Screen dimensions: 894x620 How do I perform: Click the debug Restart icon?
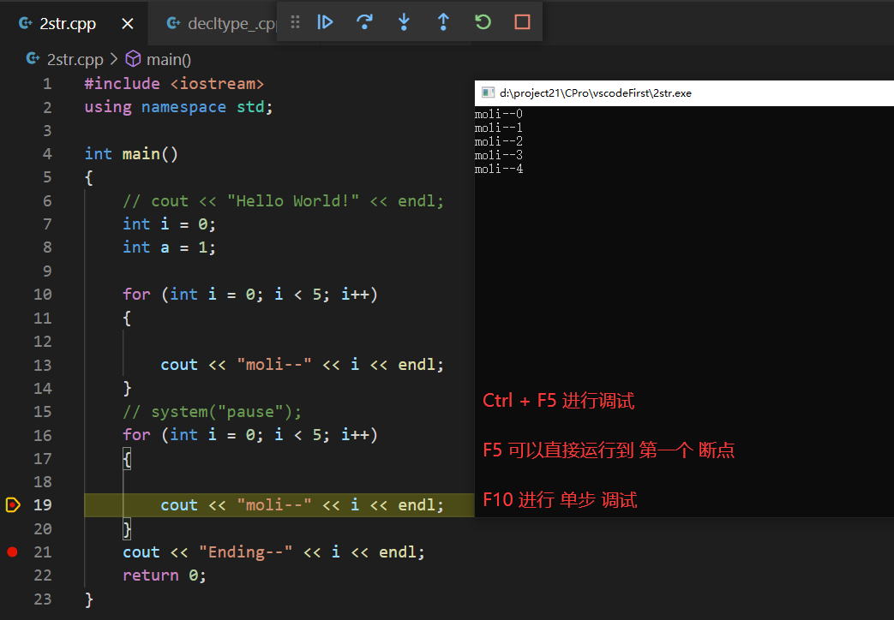coord(483,22)
